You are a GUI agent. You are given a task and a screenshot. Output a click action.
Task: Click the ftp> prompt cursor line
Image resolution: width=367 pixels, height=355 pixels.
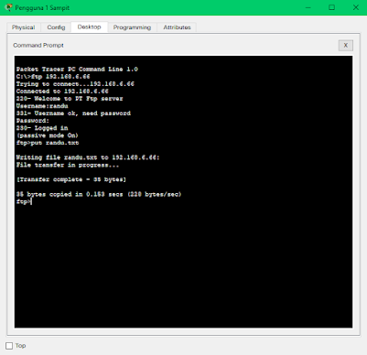pyautogui.click(x=24, y=201)
